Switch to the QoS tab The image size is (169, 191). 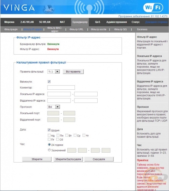pos(98,22)
